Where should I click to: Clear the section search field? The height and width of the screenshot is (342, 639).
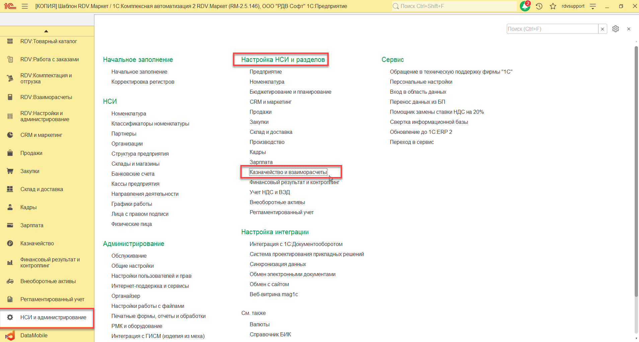(603, 29)
